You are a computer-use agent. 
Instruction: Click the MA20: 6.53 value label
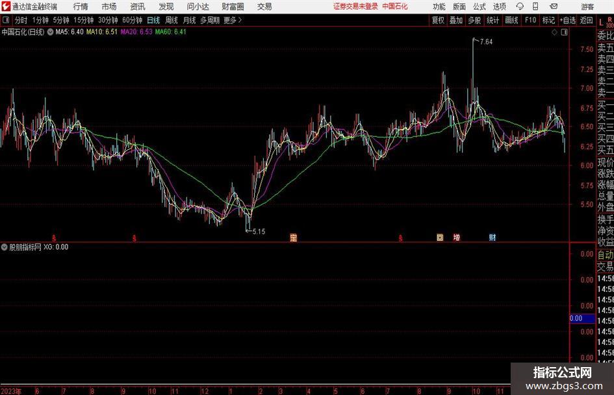136,32
